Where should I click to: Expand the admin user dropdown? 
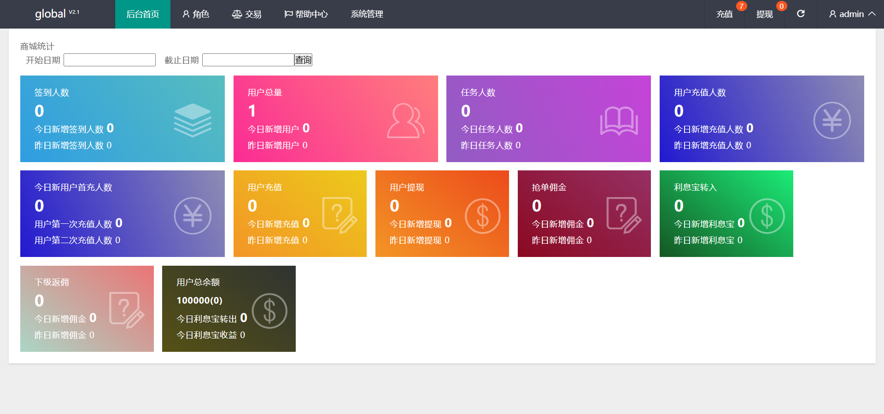click(x=852, y=14)
